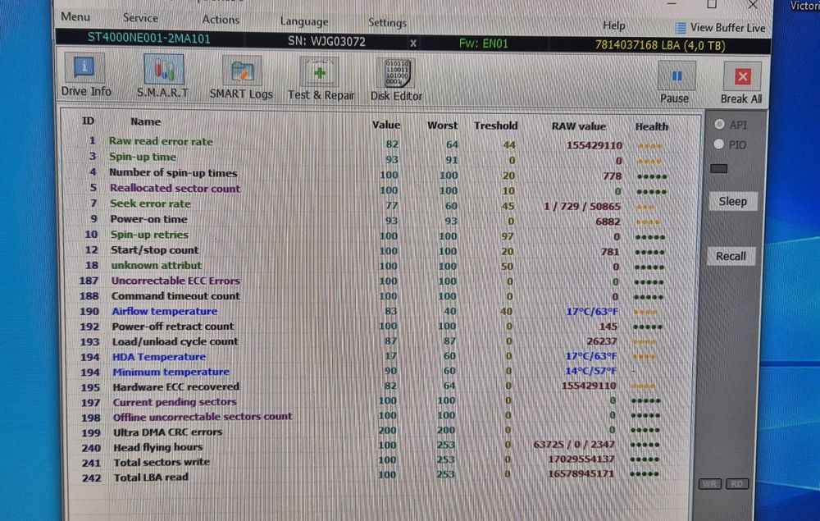Open the Language menu
This screenshot has height=521, width=820.
(304, 21)
